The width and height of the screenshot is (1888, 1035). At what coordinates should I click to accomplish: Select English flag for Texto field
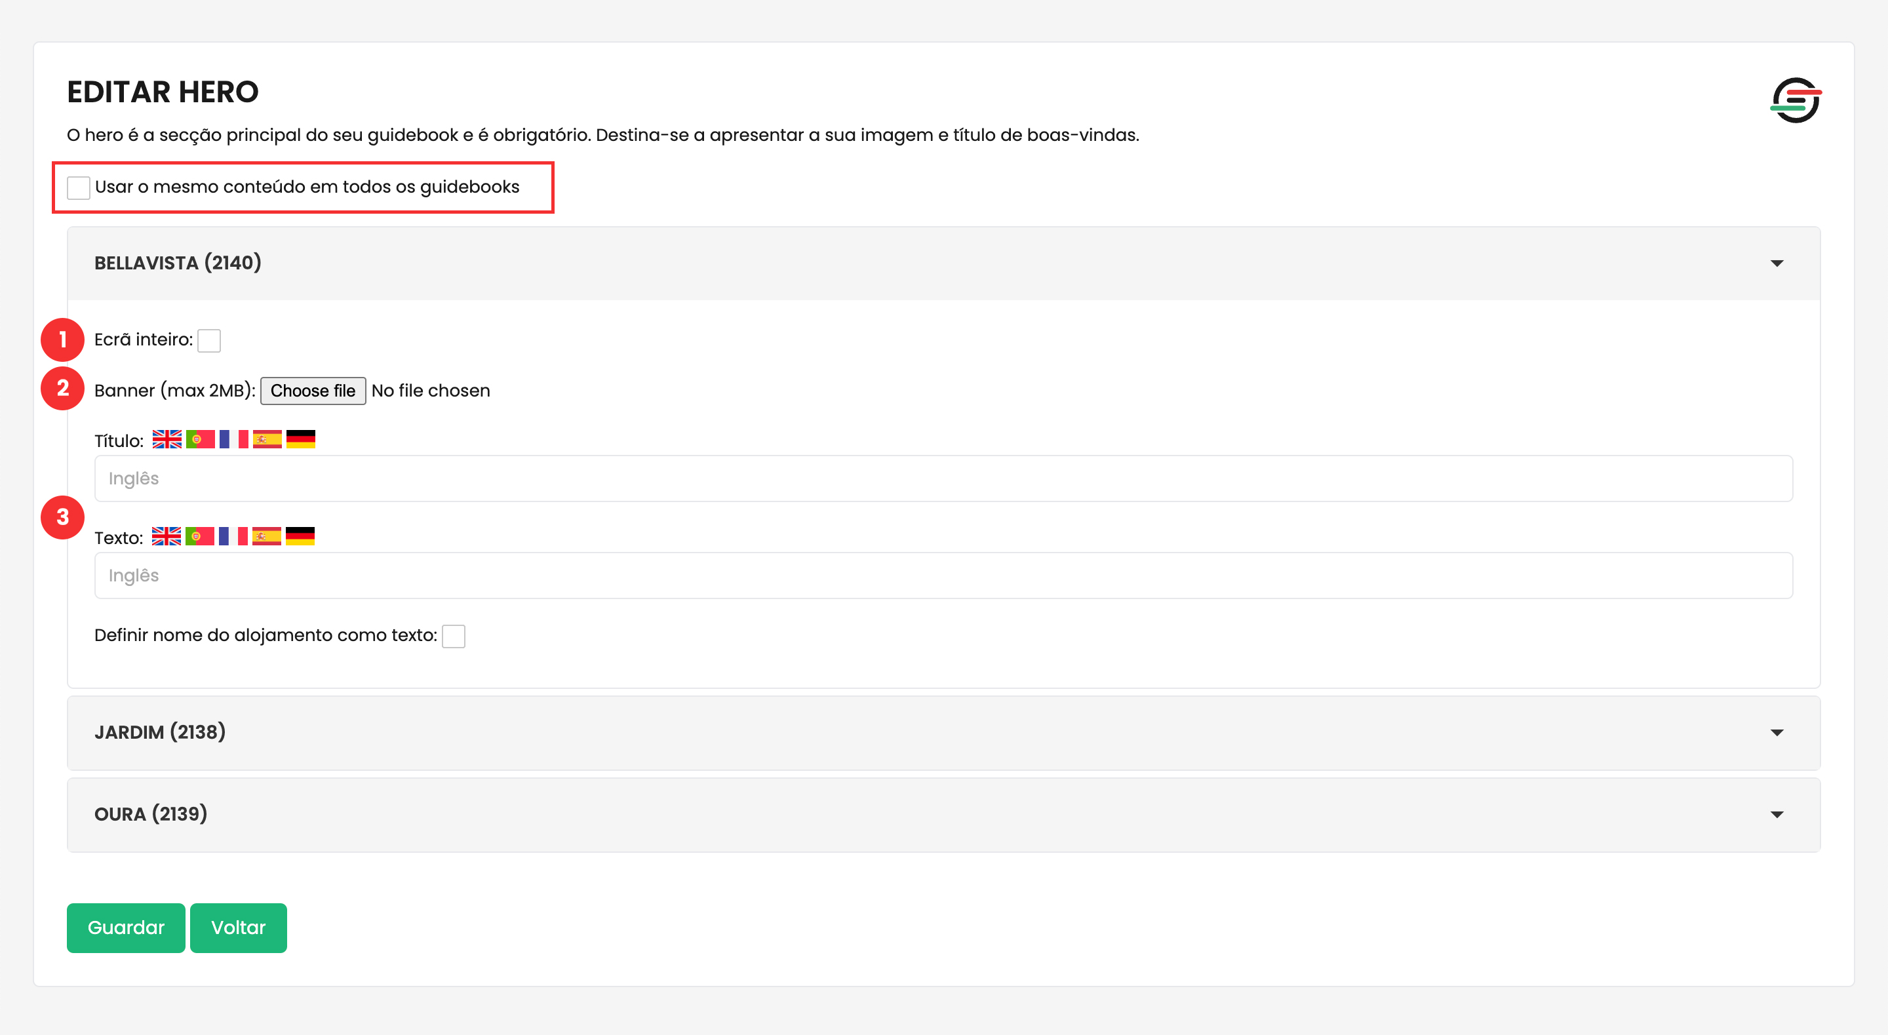click(x=167, y=536)
